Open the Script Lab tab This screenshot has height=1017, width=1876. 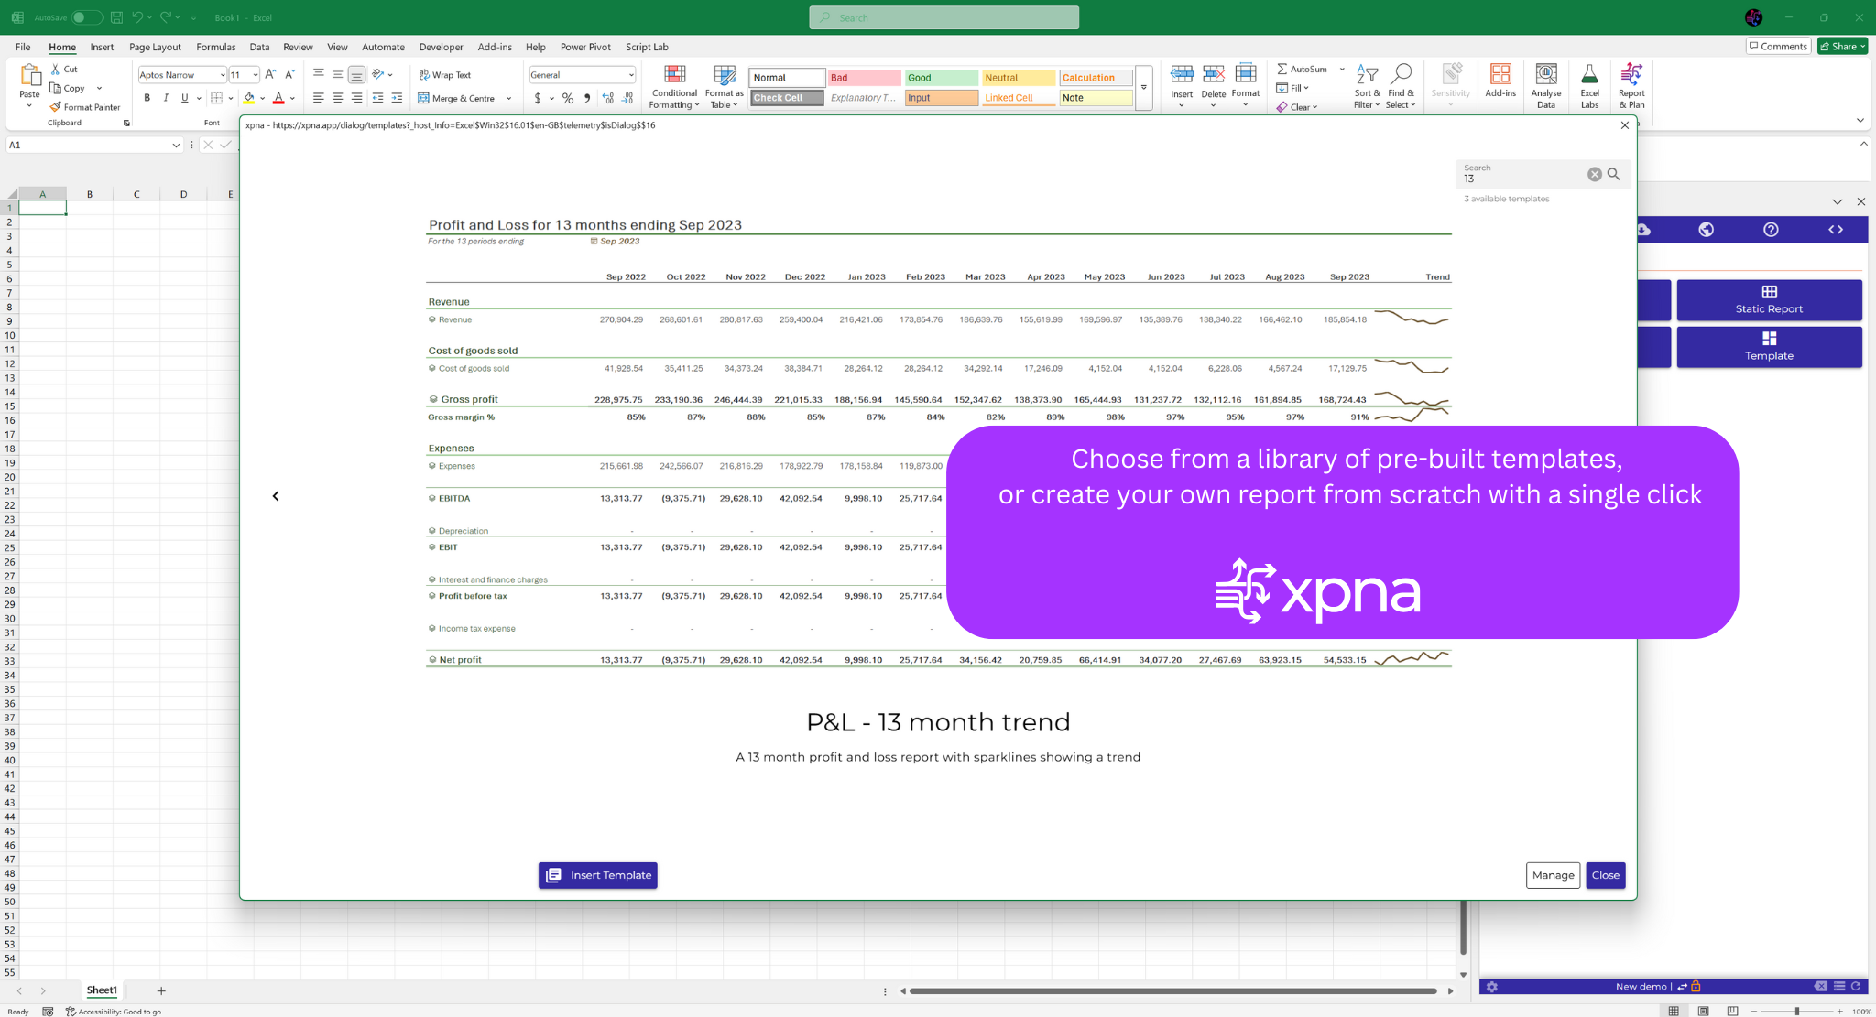point(647,47)
